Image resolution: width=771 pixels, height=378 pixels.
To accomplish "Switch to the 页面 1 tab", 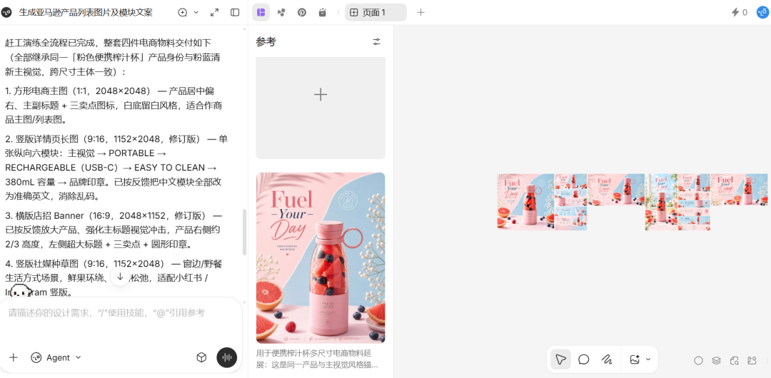I will point(376,12).
